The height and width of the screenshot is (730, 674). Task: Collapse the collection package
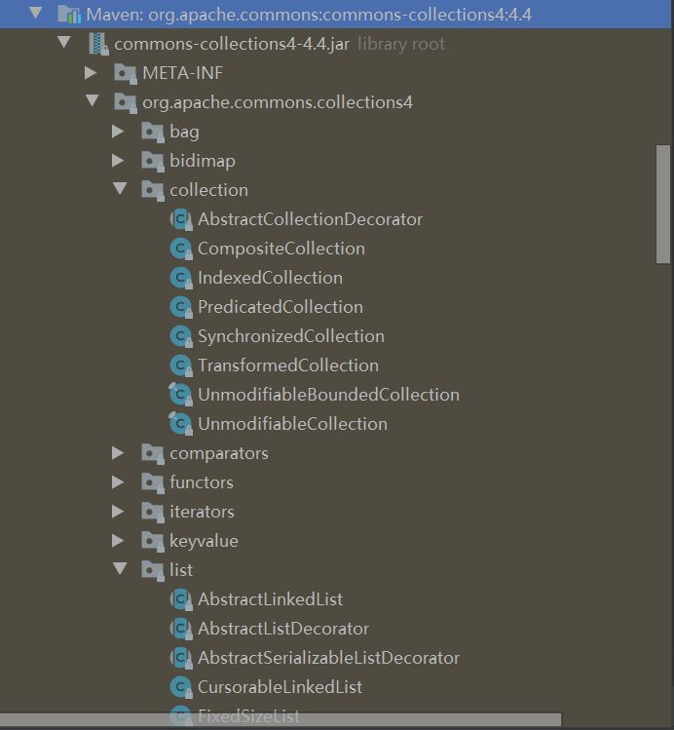click(120, 188)
